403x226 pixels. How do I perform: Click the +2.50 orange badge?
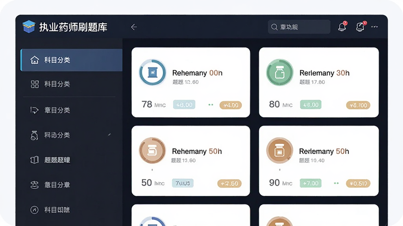(229, 184)
